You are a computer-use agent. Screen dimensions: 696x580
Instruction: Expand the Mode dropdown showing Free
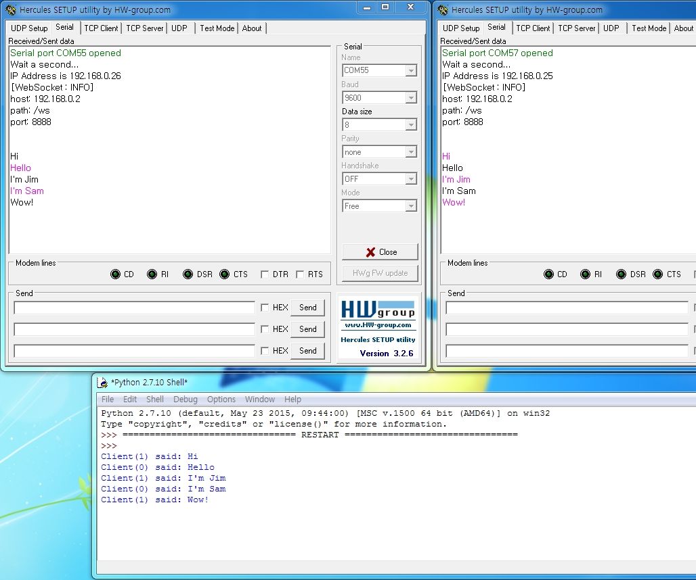click(410, 206)
